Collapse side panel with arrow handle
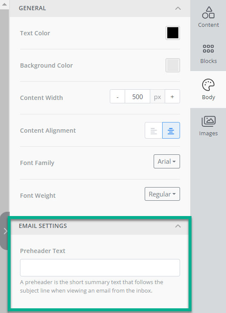 (x=5, y=231)
